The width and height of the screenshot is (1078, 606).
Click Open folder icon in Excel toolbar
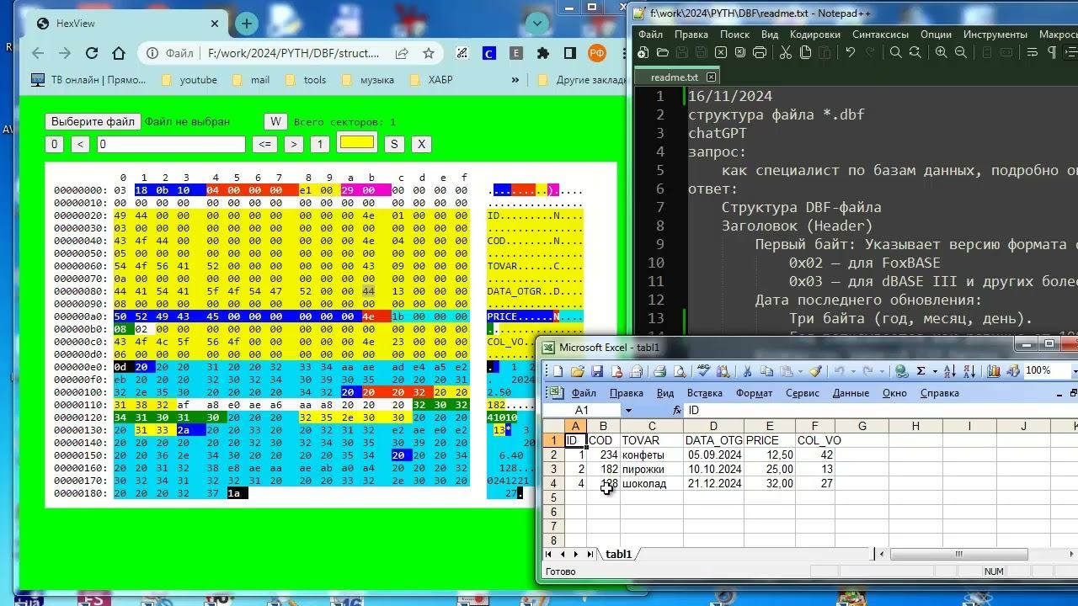tap(578, 371)
